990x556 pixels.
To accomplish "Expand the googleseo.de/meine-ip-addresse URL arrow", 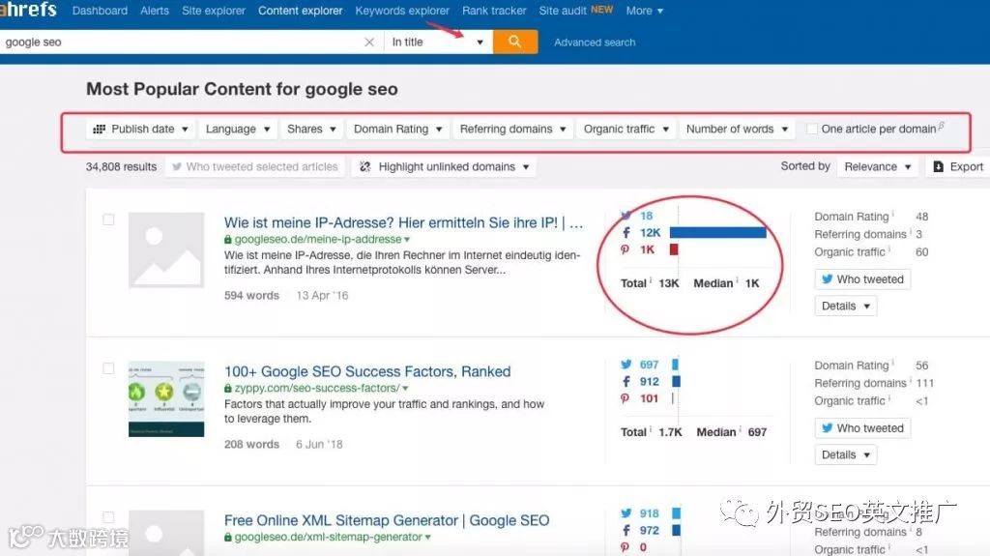I will point(407,240).
